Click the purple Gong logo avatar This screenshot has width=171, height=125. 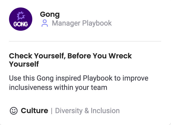click(21, 19)
